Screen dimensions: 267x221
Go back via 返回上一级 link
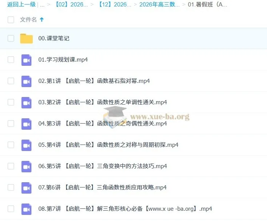pyautogui.click(x=21, y=5)
